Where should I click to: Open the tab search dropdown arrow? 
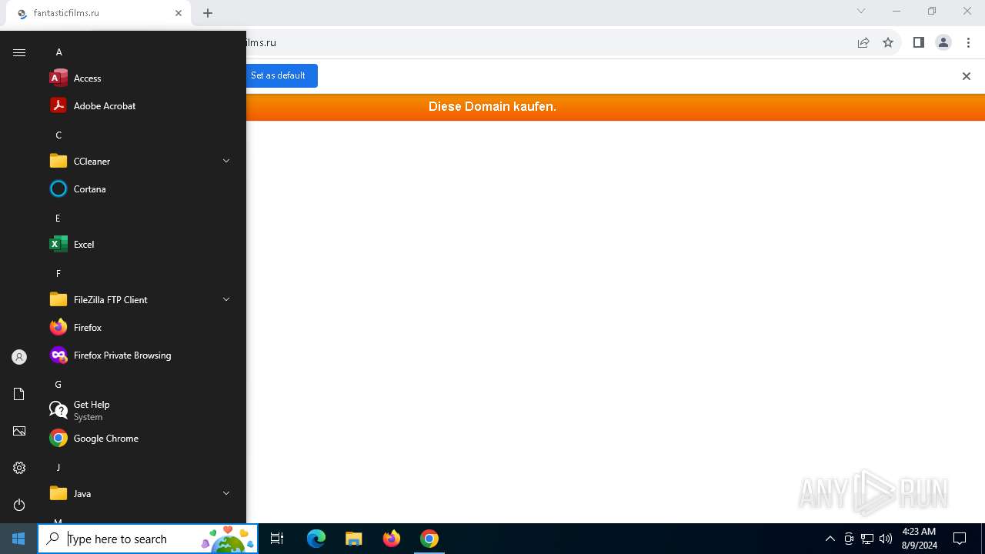(x=861, y=11)
